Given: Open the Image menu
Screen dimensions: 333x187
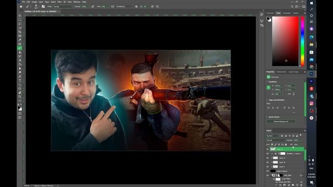Looking at the screenshot, I should 34,2.
